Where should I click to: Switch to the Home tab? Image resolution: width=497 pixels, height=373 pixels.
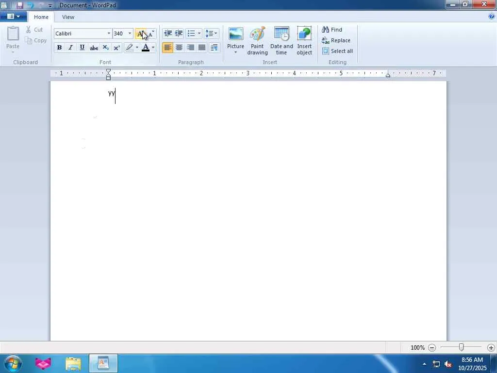41,17
